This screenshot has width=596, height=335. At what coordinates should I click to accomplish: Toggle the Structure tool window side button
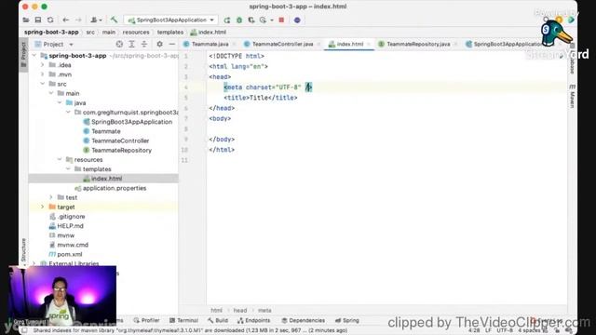tap(23, 250)
